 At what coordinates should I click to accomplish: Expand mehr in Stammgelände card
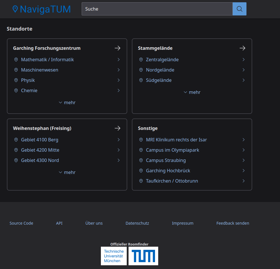click(x=192, y=92)
